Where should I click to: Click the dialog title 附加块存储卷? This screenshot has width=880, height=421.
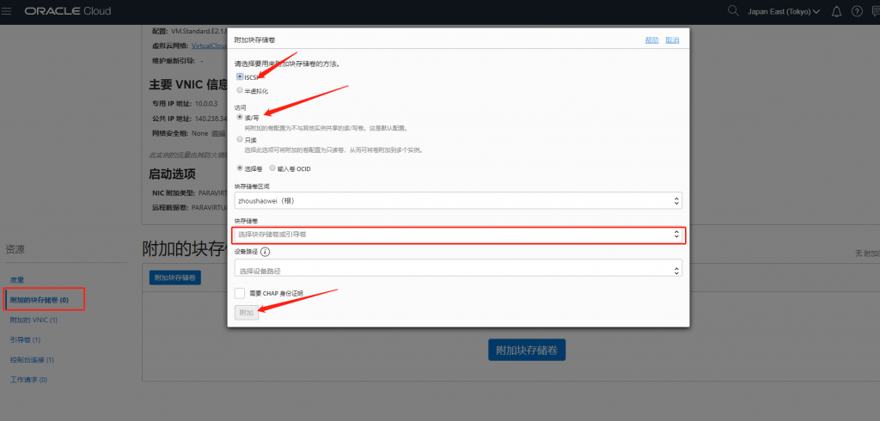254,40
